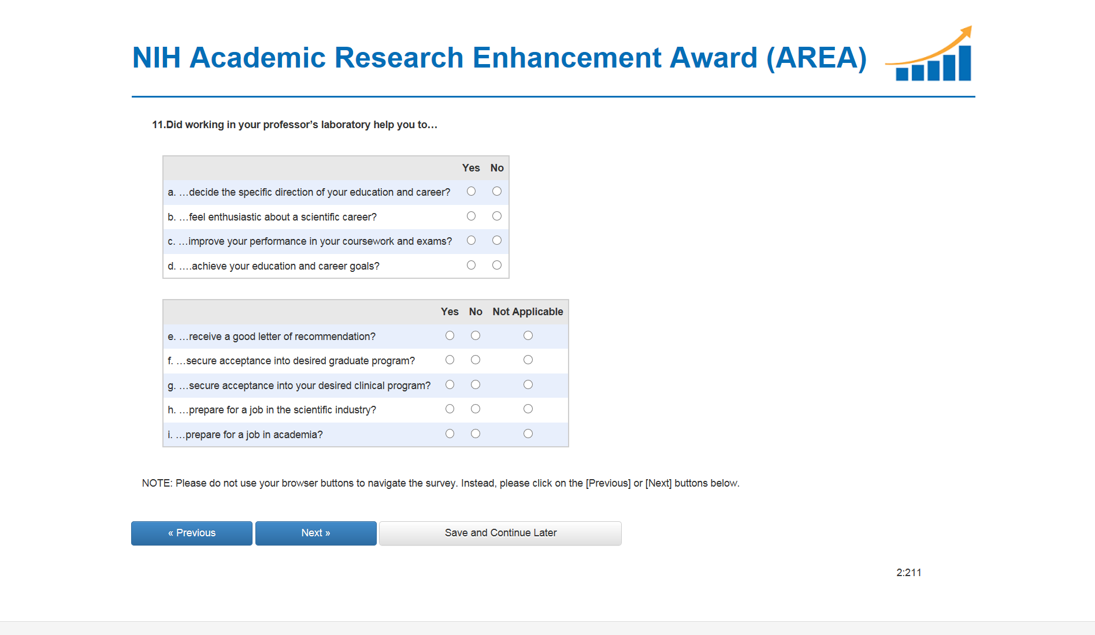
Task: Pick Yes for desired clinical program acceptance
Action: pos(450,385)
